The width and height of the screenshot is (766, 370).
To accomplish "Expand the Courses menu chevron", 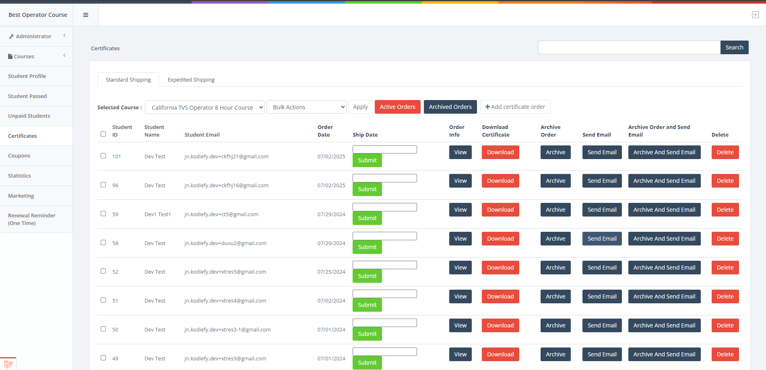I will pyautogui.click(x=64, y=56).
